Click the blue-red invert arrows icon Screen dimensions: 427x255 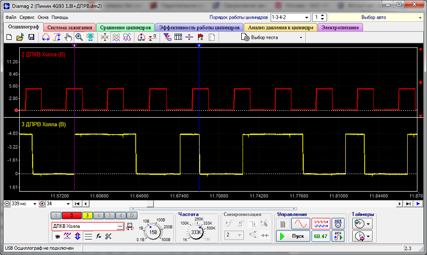[x=77, y=236]
